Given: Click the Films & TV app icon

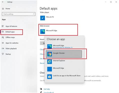Looking at the screenshot, I should (x=42, y=18).
